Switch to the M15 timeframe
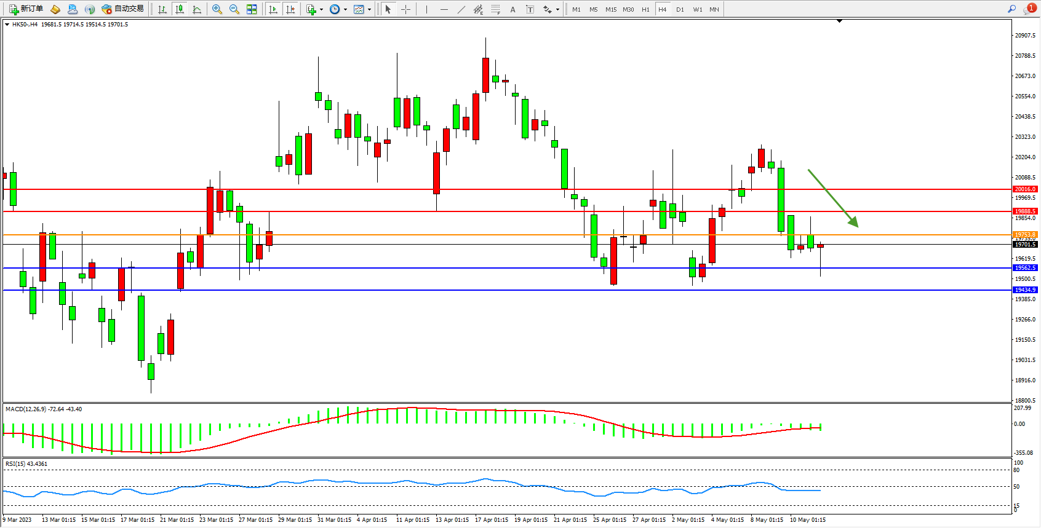The height and width of the screenshot is (528, 1041). pyautogui.click(x=610, y=9)
